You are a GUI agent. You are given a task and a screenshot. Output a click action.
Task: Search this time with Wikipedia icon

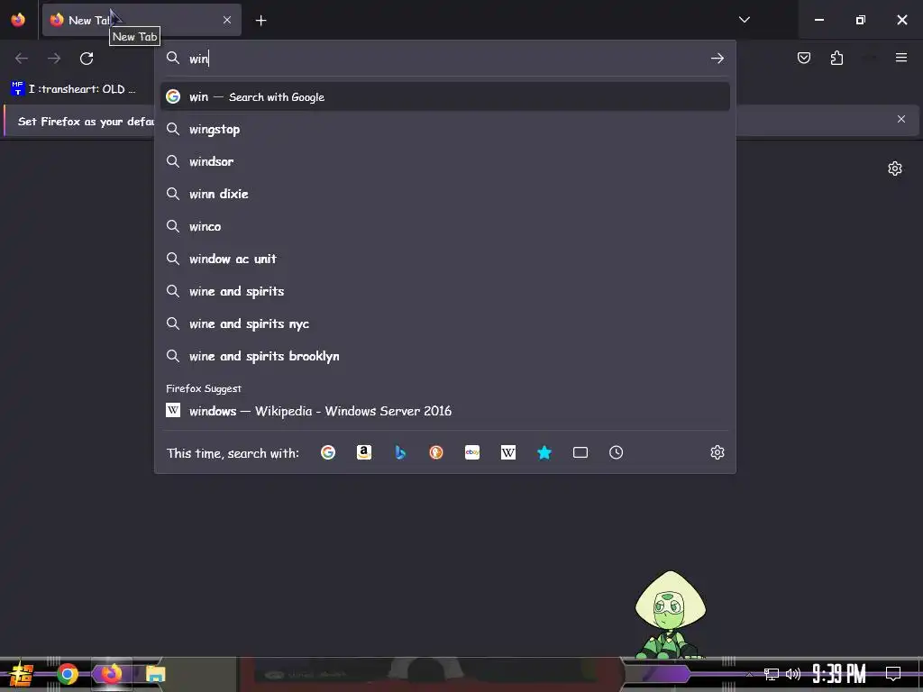tap(508, 452)
